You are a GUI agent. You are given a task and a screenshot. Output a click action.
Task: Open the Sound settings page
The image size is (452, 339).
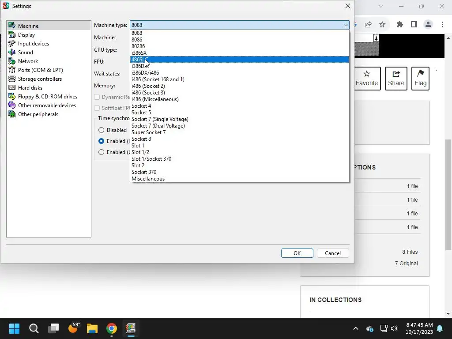click(x=49, y=52)
